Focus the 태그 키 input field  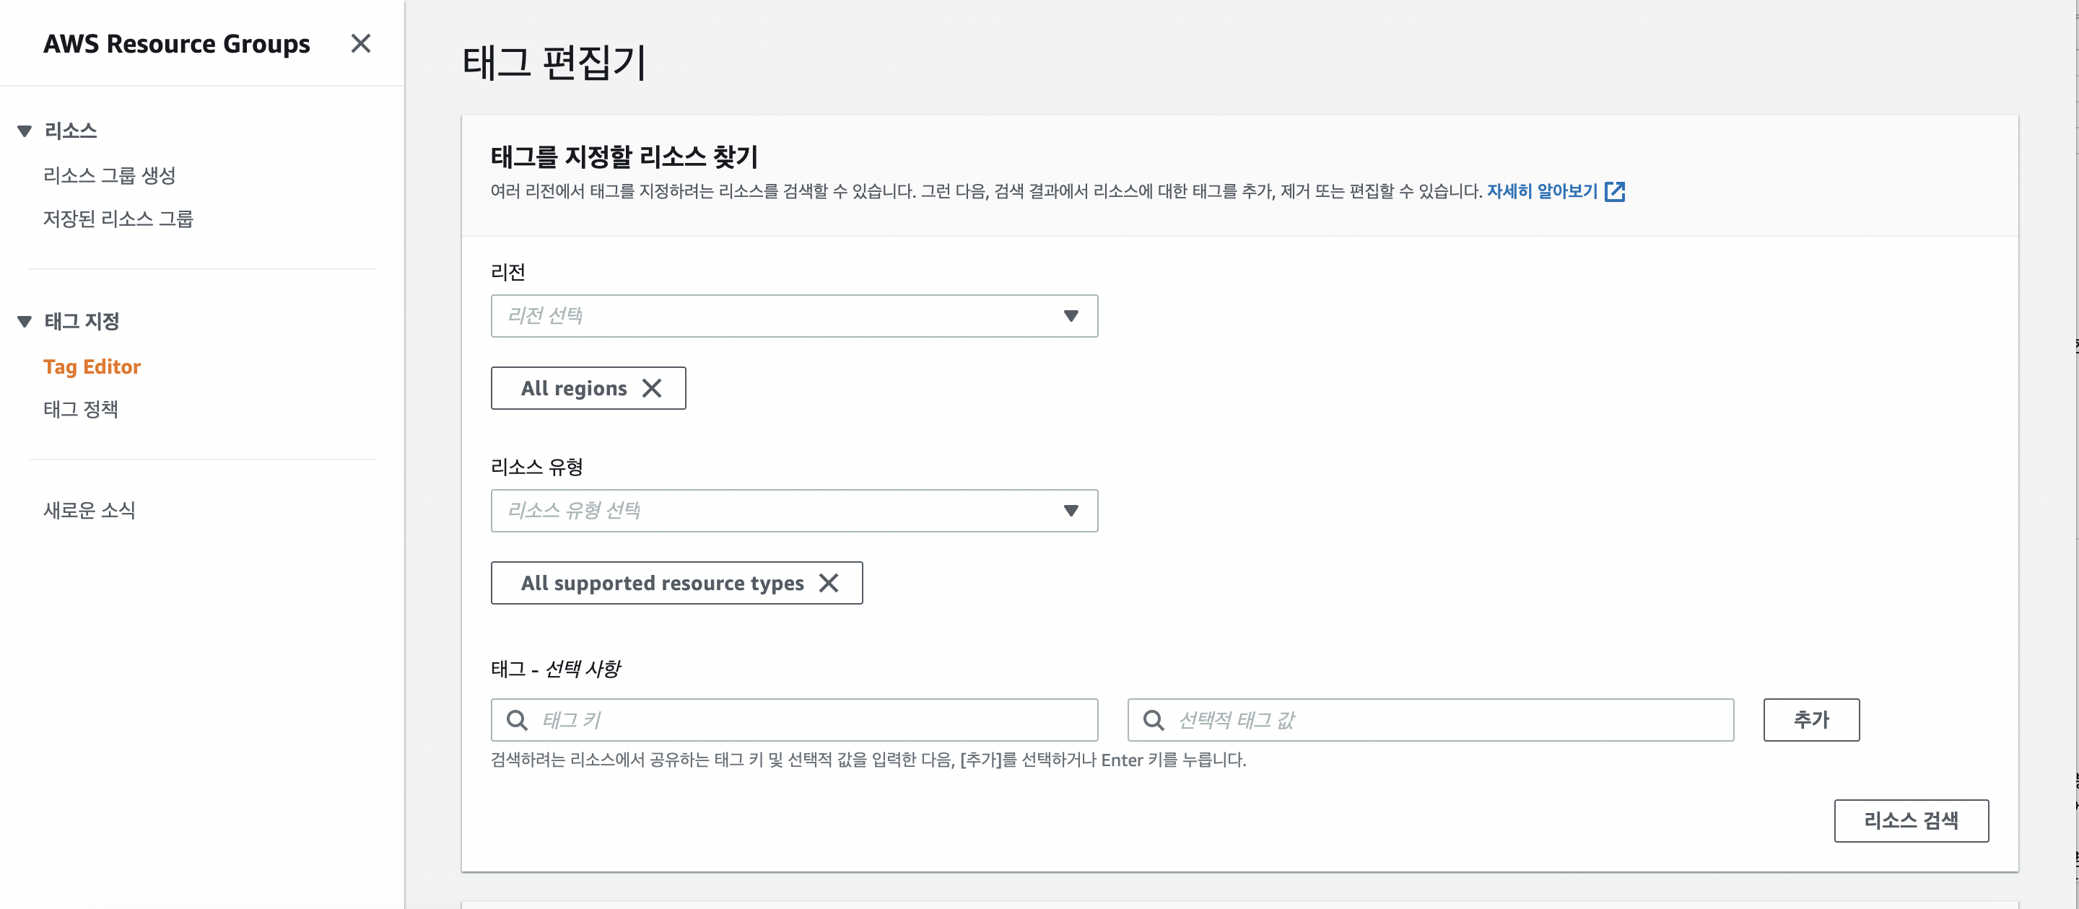794,720
